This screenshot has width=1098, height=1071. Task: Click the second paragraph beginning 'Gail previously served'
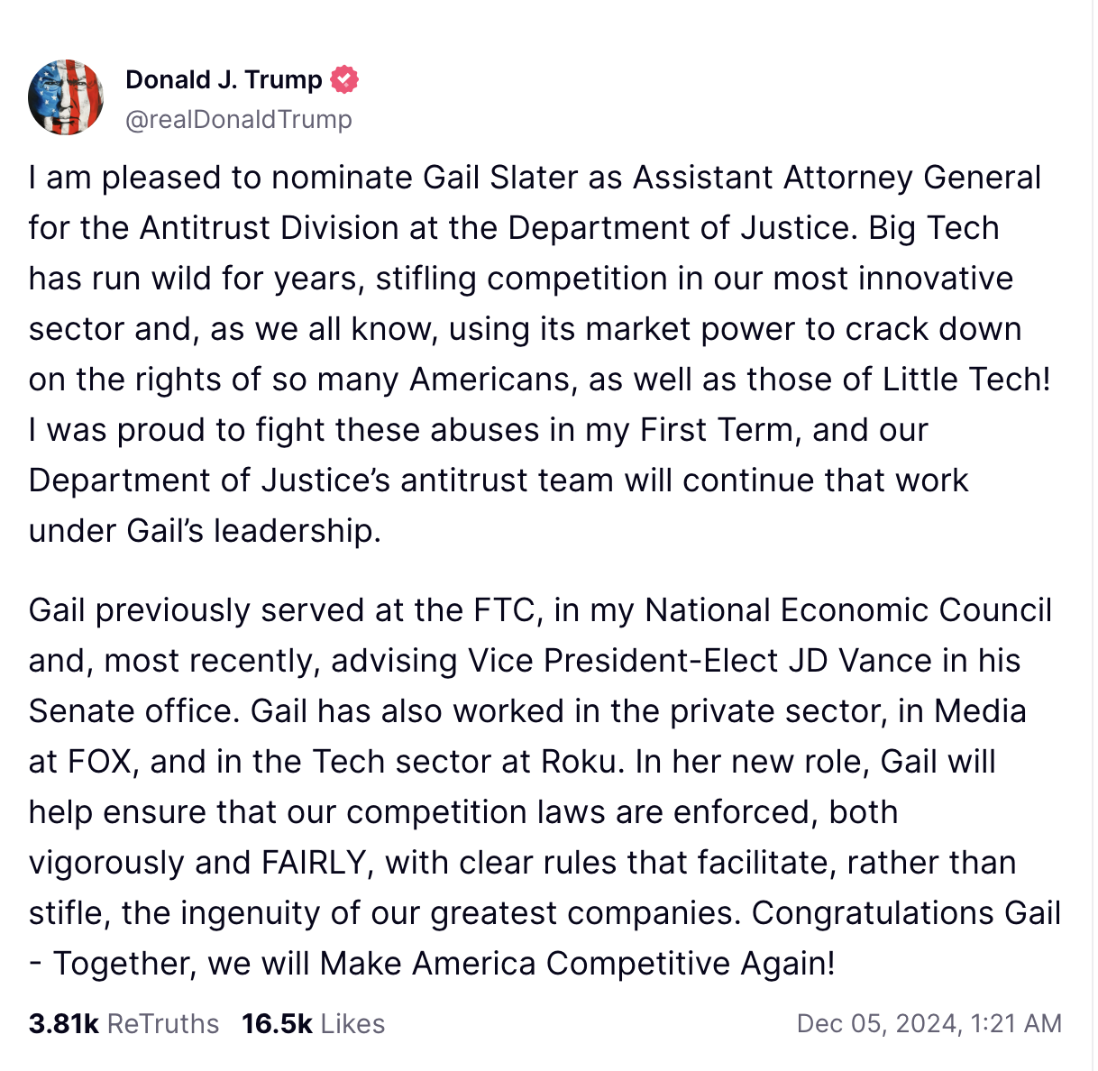coord(541,786)
